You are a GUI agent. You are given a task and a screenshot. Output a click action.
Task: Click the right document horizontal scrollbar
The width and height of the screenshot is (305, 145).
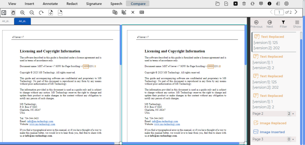pos(180,143)
